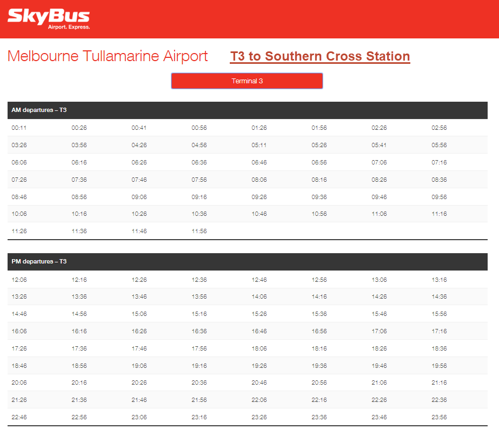Click the 05:11 departure time
This screenshot has width=499, height=429.
click(x=259, y=146)
